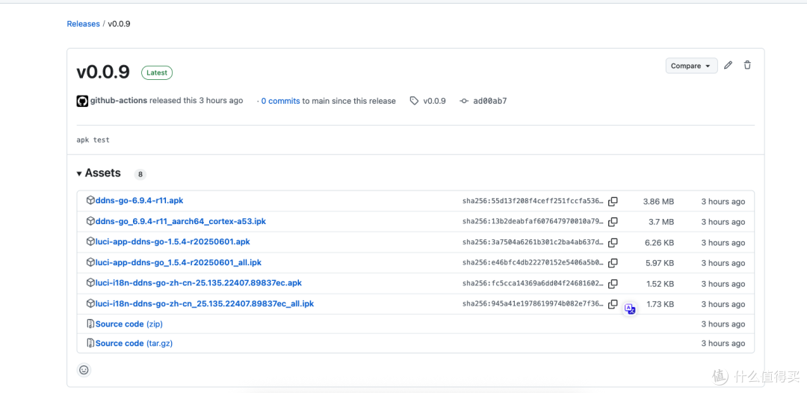Click the 3.7 MB file size

661,222
